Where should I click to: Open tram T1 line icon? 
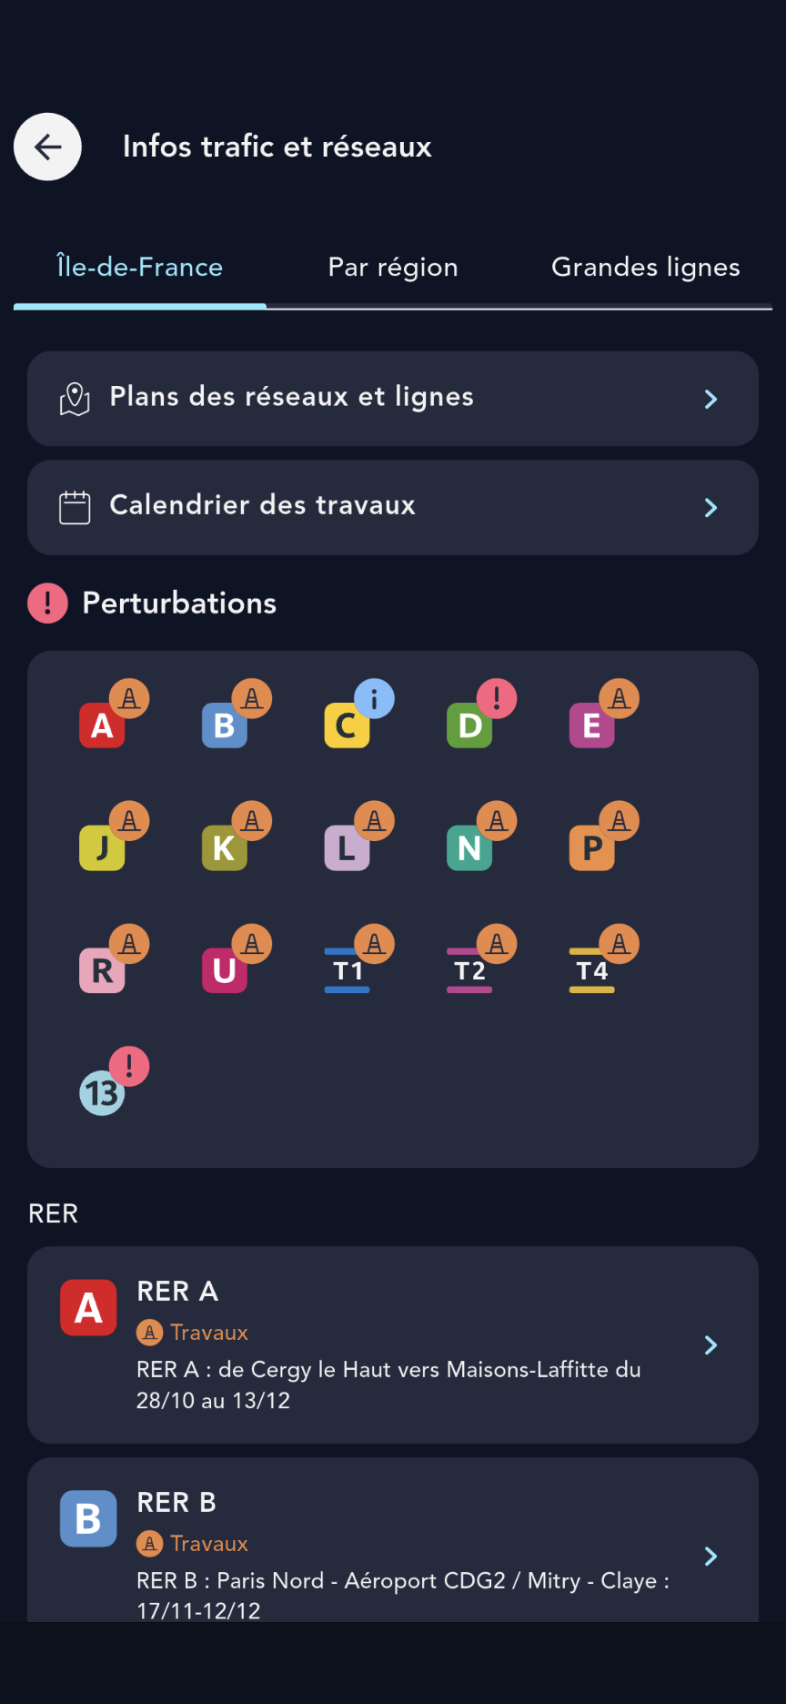[x=348, y=970]
